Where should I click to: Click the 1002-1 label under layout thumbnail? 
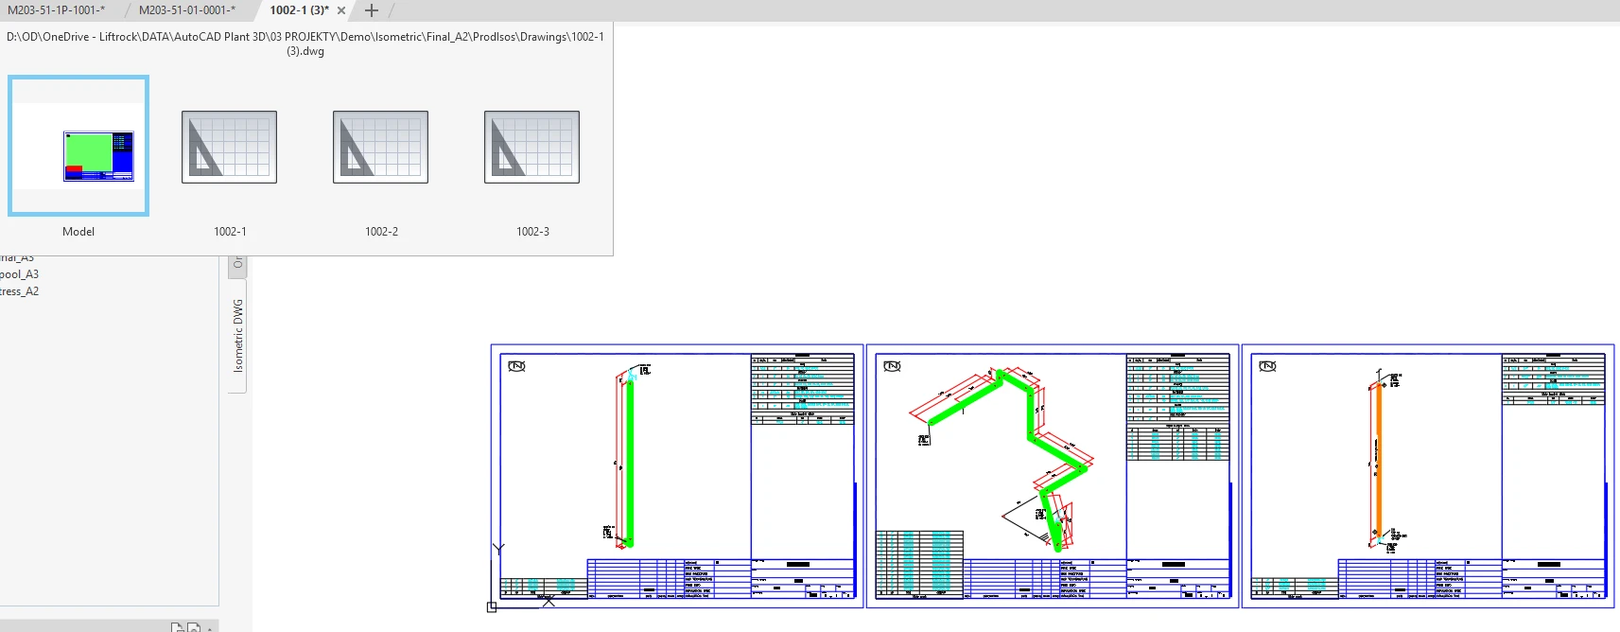tap(230, 232)
